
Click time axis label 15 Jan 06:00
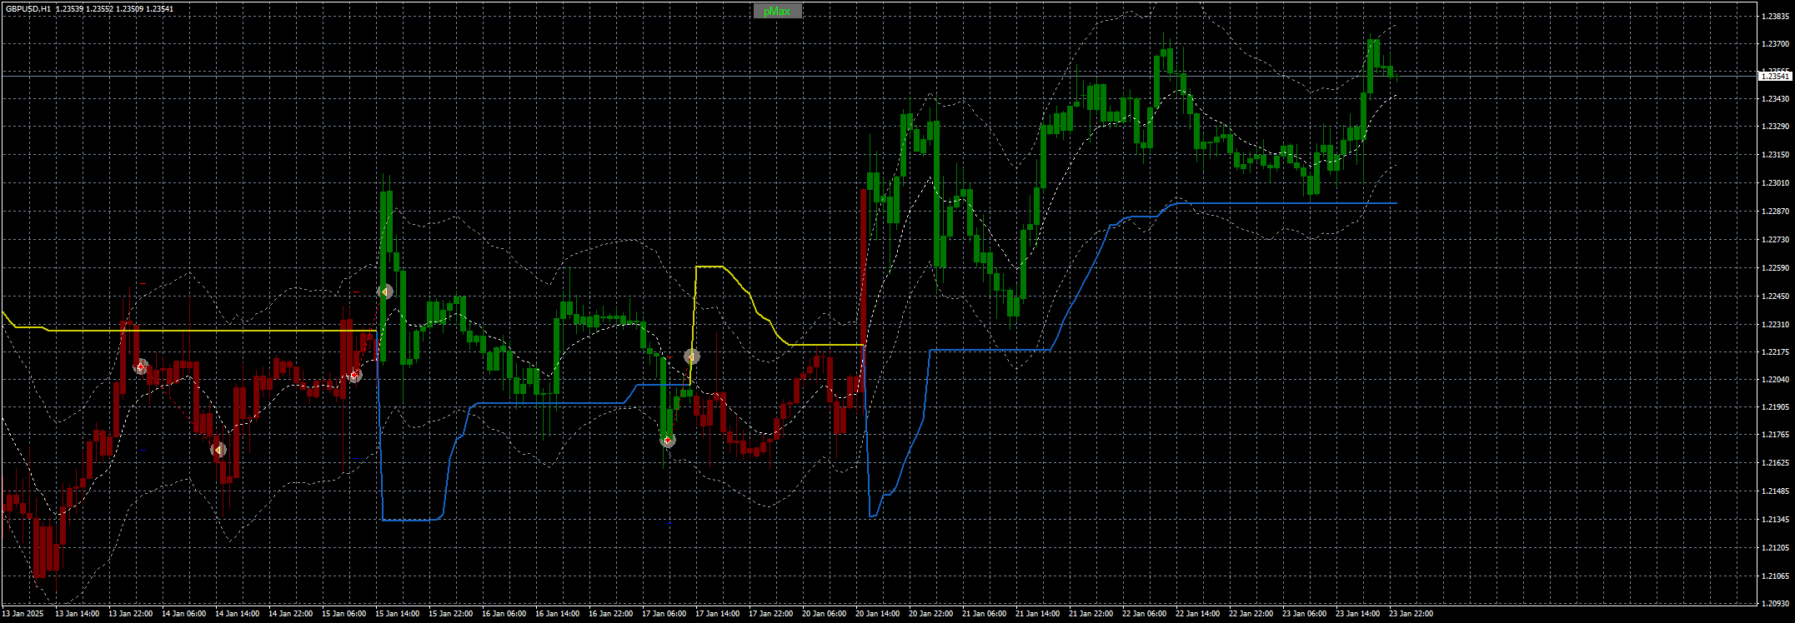click(343, 614)
